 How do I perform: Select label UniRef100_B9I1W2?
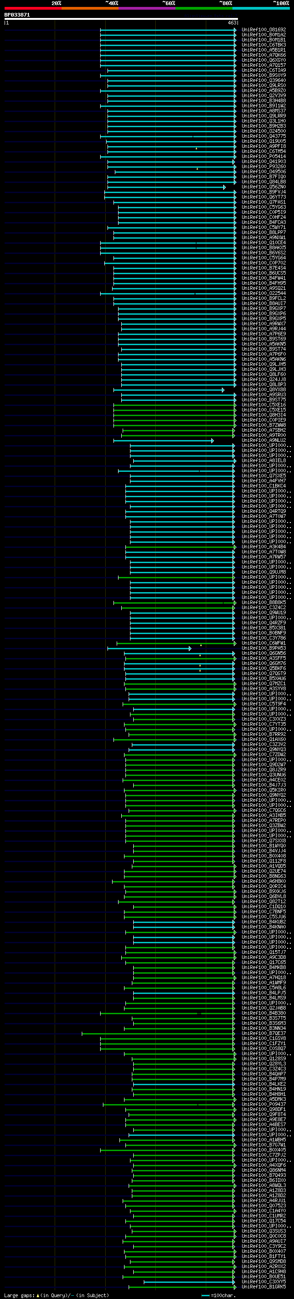(x=264, y=106)
